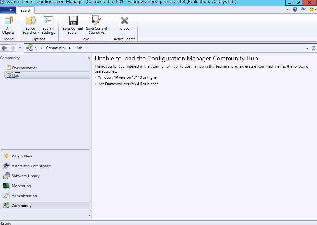This screenshot has height=225, width=317.
Task: Click the Hub breadcrumb
Action: [79, 48]
